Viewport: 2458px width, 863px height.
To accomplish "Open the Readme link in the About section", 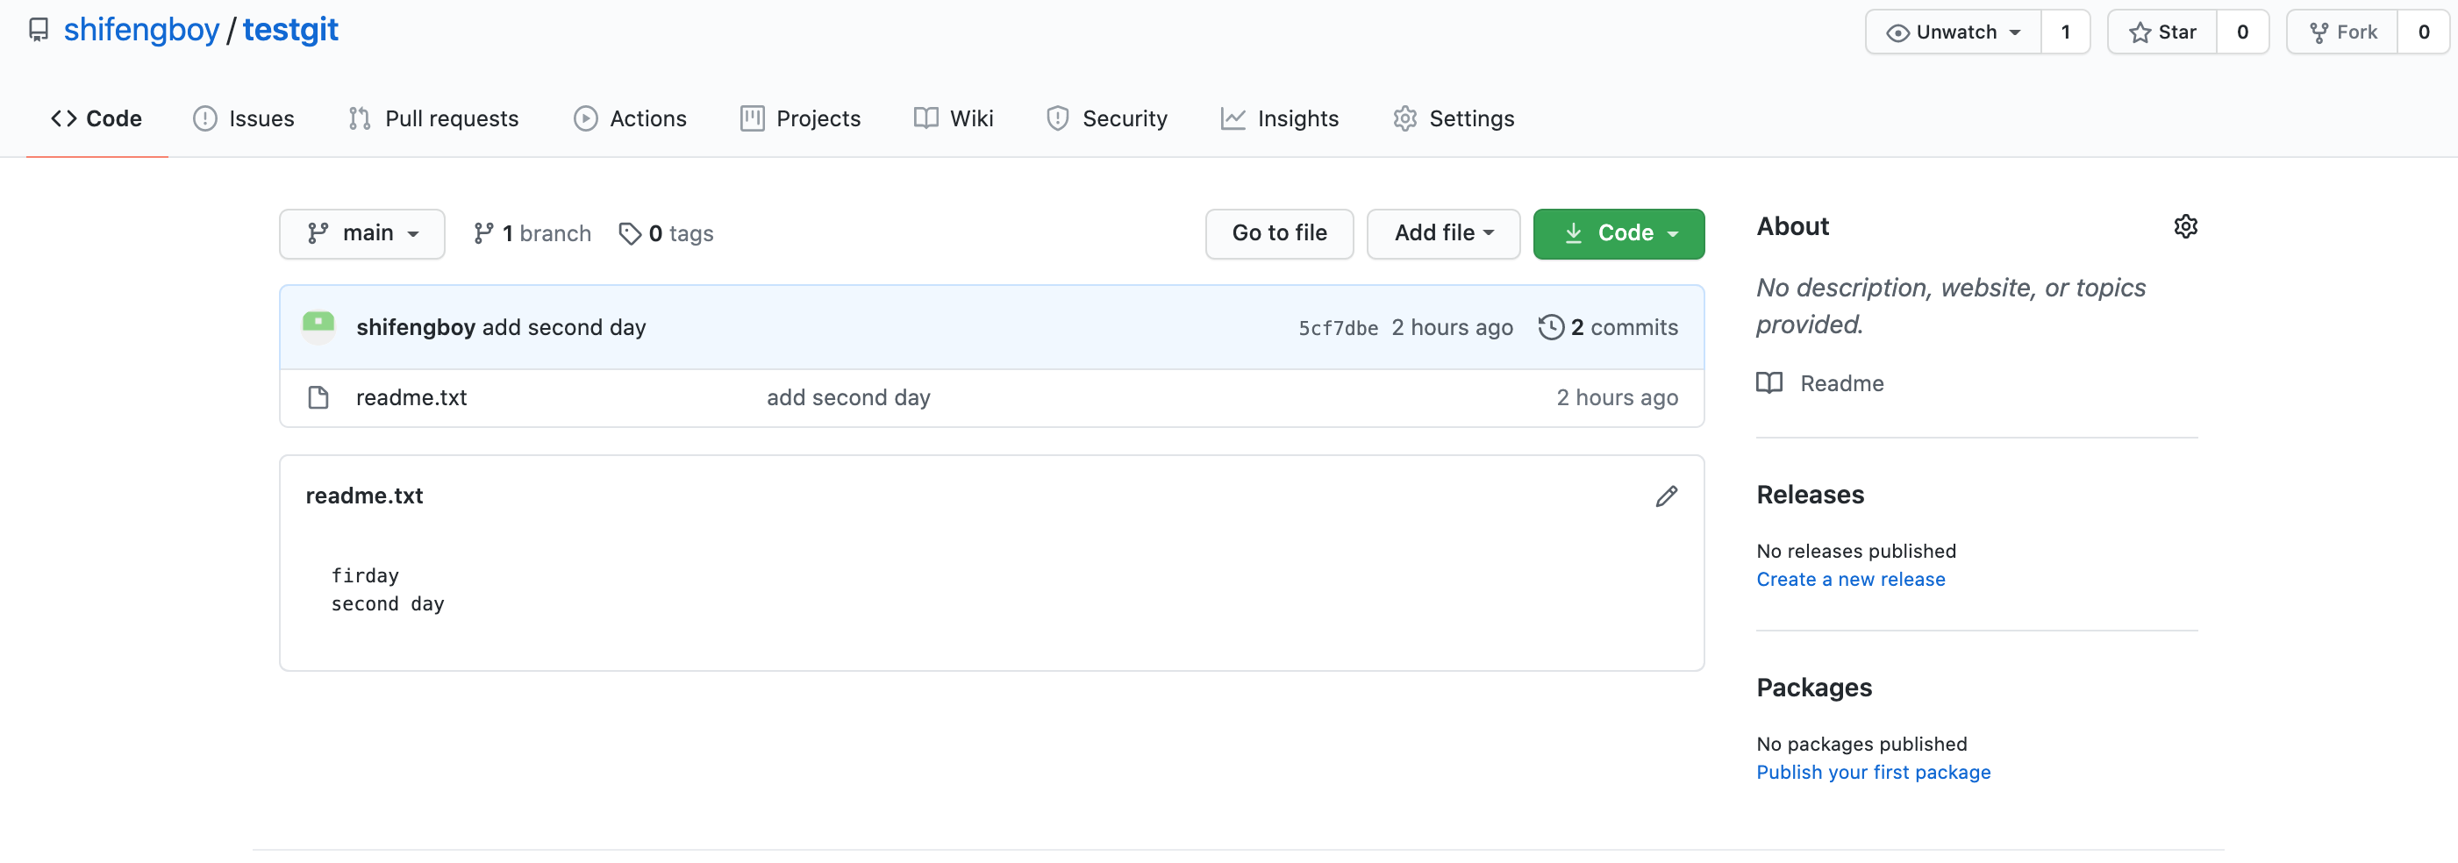I will [1841, 383].
